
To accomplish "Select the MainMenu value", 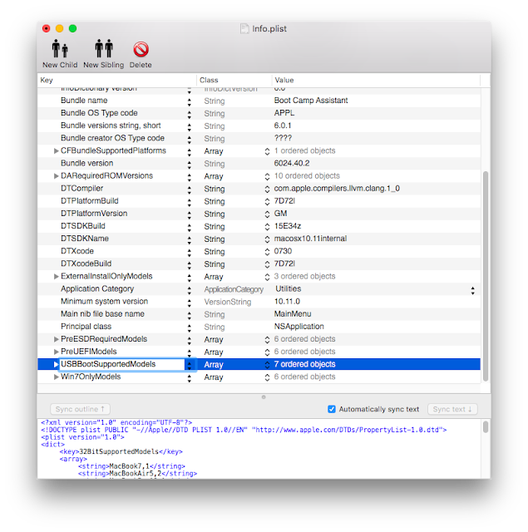I will click(x=293, y=314).
